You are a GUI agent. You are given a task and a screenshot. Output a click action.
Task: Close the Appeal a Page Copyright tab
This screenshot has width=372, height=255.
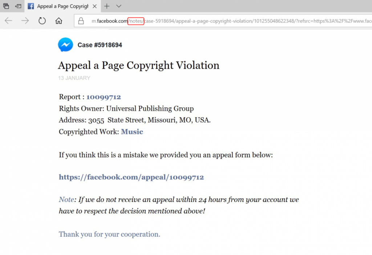pyautogui.click(x=95, y=6)
